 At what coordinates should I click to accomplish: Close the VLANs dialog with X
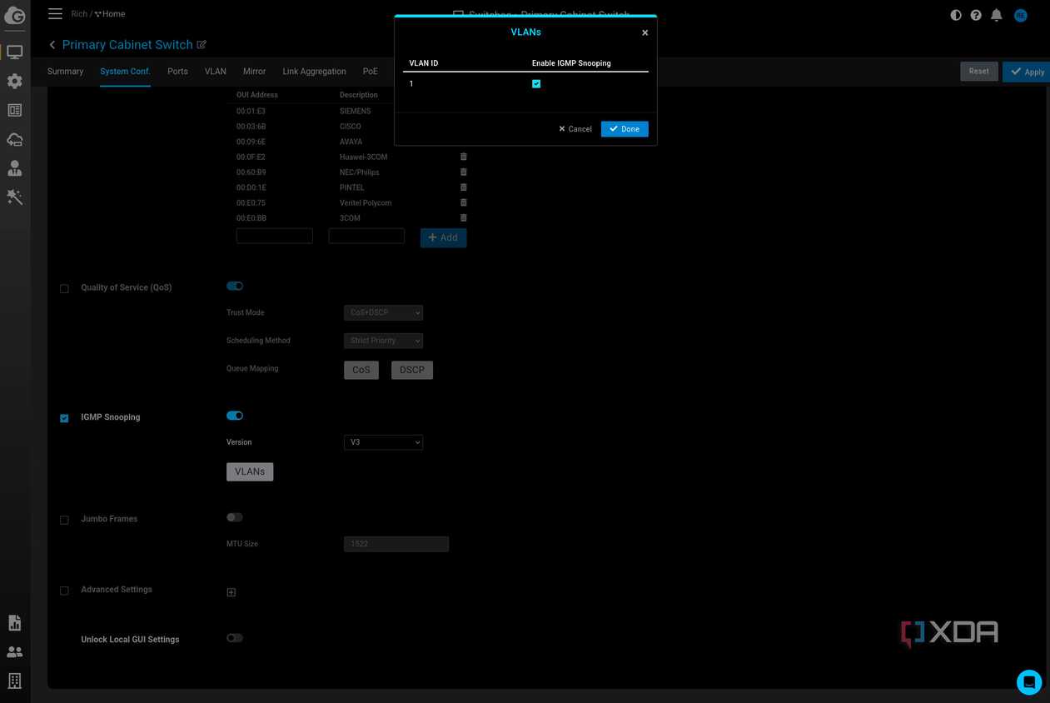pyautogui.click(x=644, y=32)
